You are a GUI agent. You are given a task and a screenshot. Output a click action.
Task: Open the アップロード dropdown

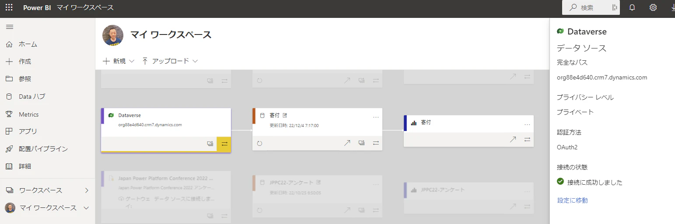[170, 61]
